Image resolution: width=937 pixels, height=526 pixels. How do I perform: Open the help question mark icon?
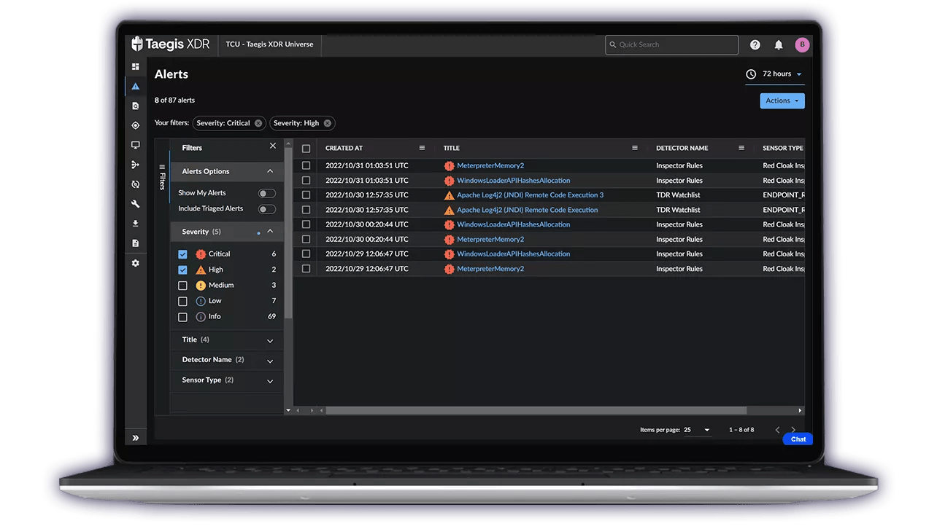[755, 44]
